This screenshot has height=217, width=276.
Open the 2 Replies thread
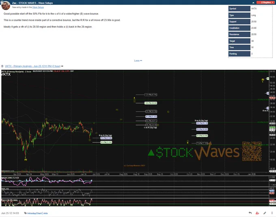click(x=266, y=2)
